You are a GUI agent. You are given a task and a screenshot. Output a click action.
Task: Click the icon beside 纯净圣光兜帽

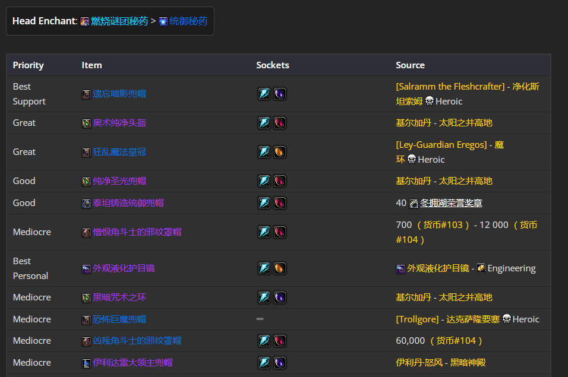click(x=86, y=182)
